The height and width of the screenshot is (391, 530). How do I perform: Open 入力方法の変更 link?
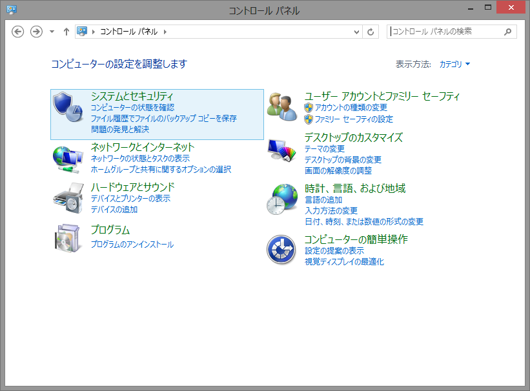point(331,210)
